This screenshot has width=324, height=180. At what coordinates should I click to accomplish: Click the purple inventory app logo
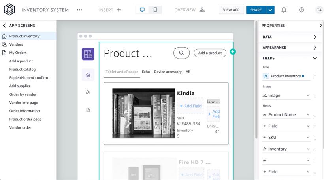(x=88, y=54)
